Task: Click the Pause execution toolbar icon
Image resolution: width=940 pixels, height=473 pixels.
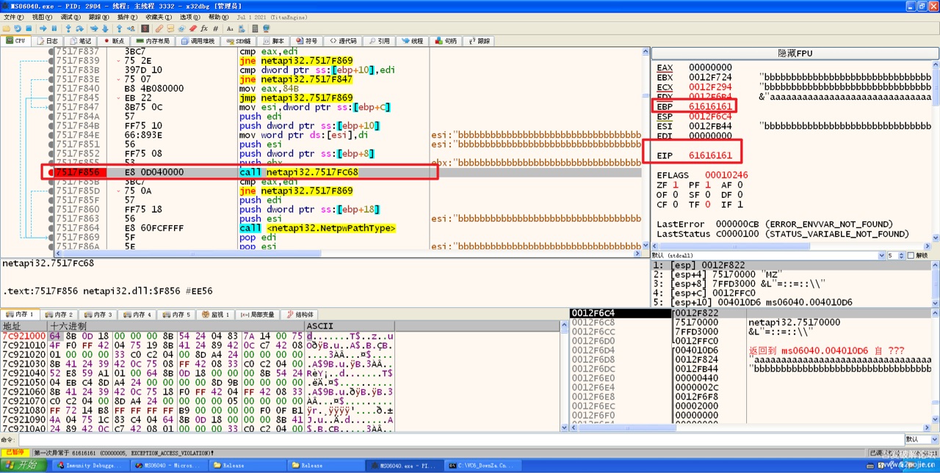Action: (x=54, y=28)
